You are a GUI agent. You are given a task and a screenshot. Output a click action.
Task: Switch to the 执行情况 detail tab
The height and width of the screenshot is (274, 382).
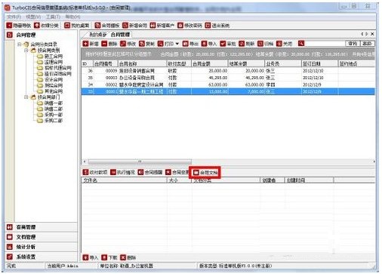[x=123, y=172]
